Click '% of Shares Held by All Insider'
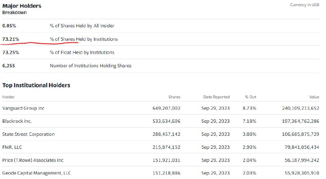Screen dimensions: 326x179 82,26
